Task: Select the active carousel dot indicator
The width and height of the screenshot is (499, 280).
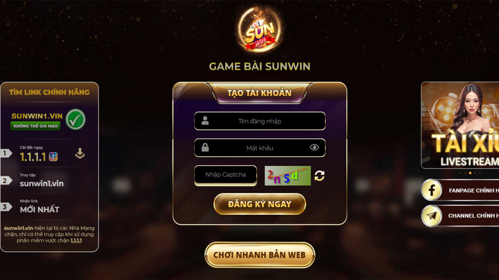Action: click(x=470, y=173)
